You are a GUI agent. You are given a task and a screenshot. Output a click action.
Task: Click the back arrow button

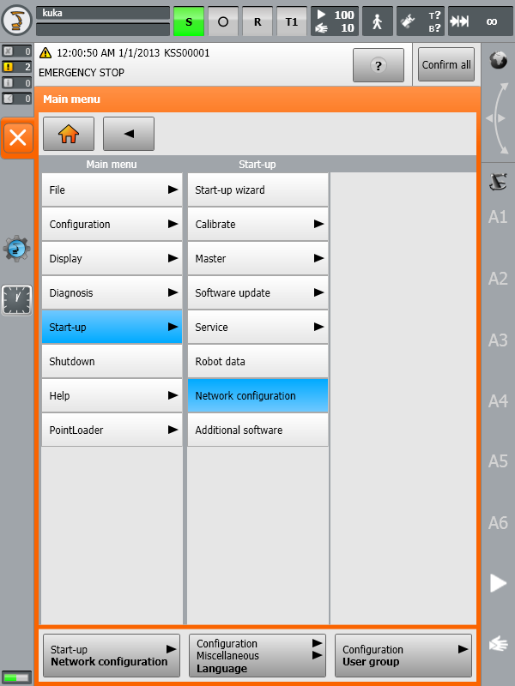point(129,135)
